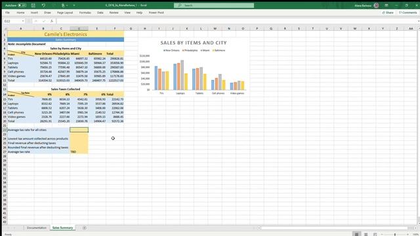Click the Baltimore legend entry in chart
The width and height of the screenshot is (420, 236).
pyautogui.click(x=219, y=50)
